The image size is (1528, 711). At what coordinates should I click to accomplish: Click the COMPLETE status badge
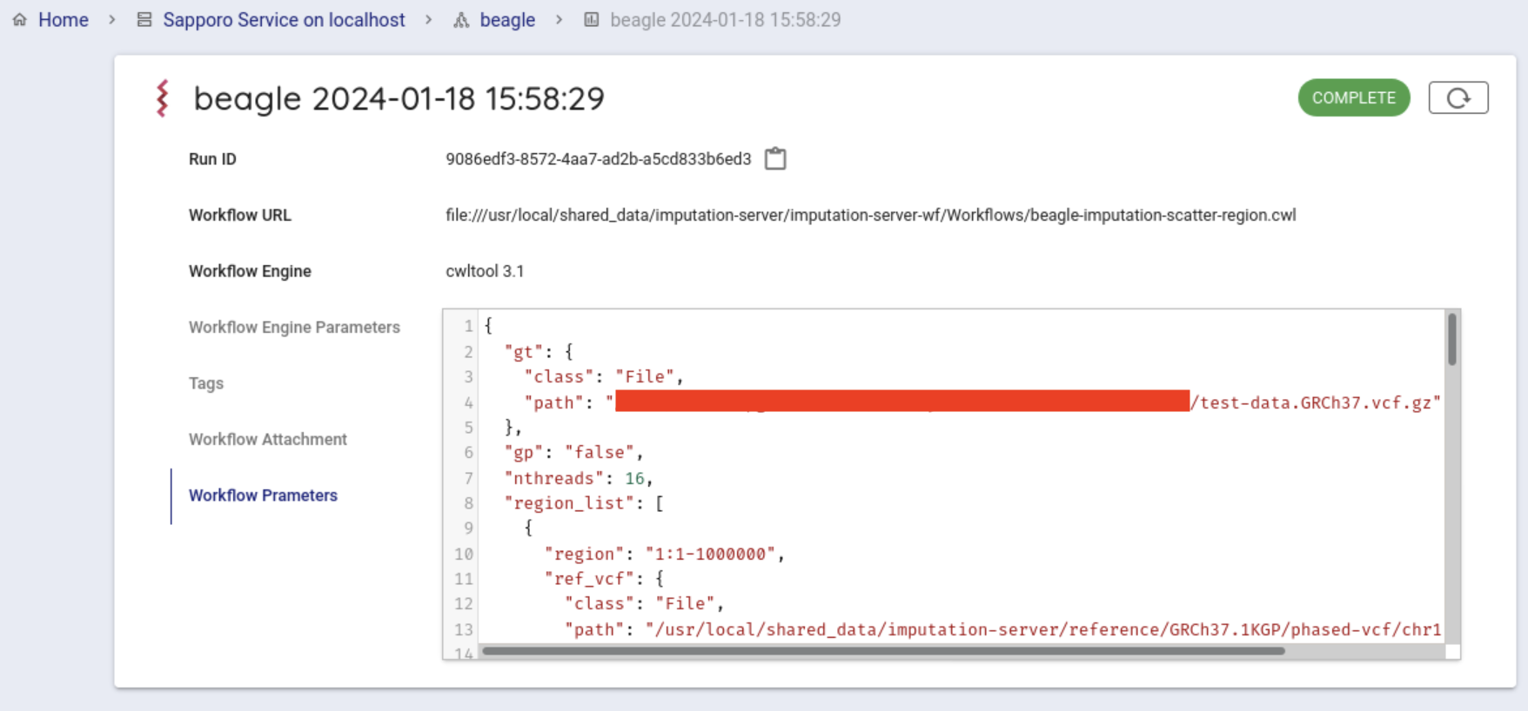[1353, 98]
